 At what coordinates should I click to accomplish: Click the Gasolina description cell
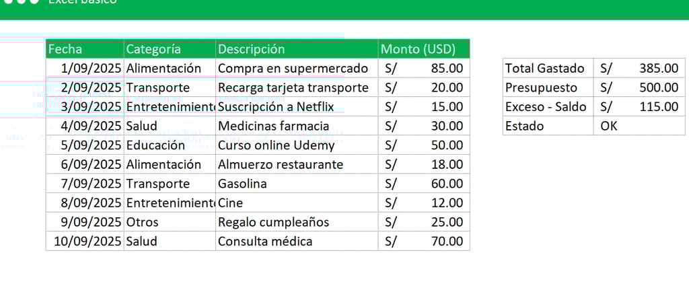point(297,184)
